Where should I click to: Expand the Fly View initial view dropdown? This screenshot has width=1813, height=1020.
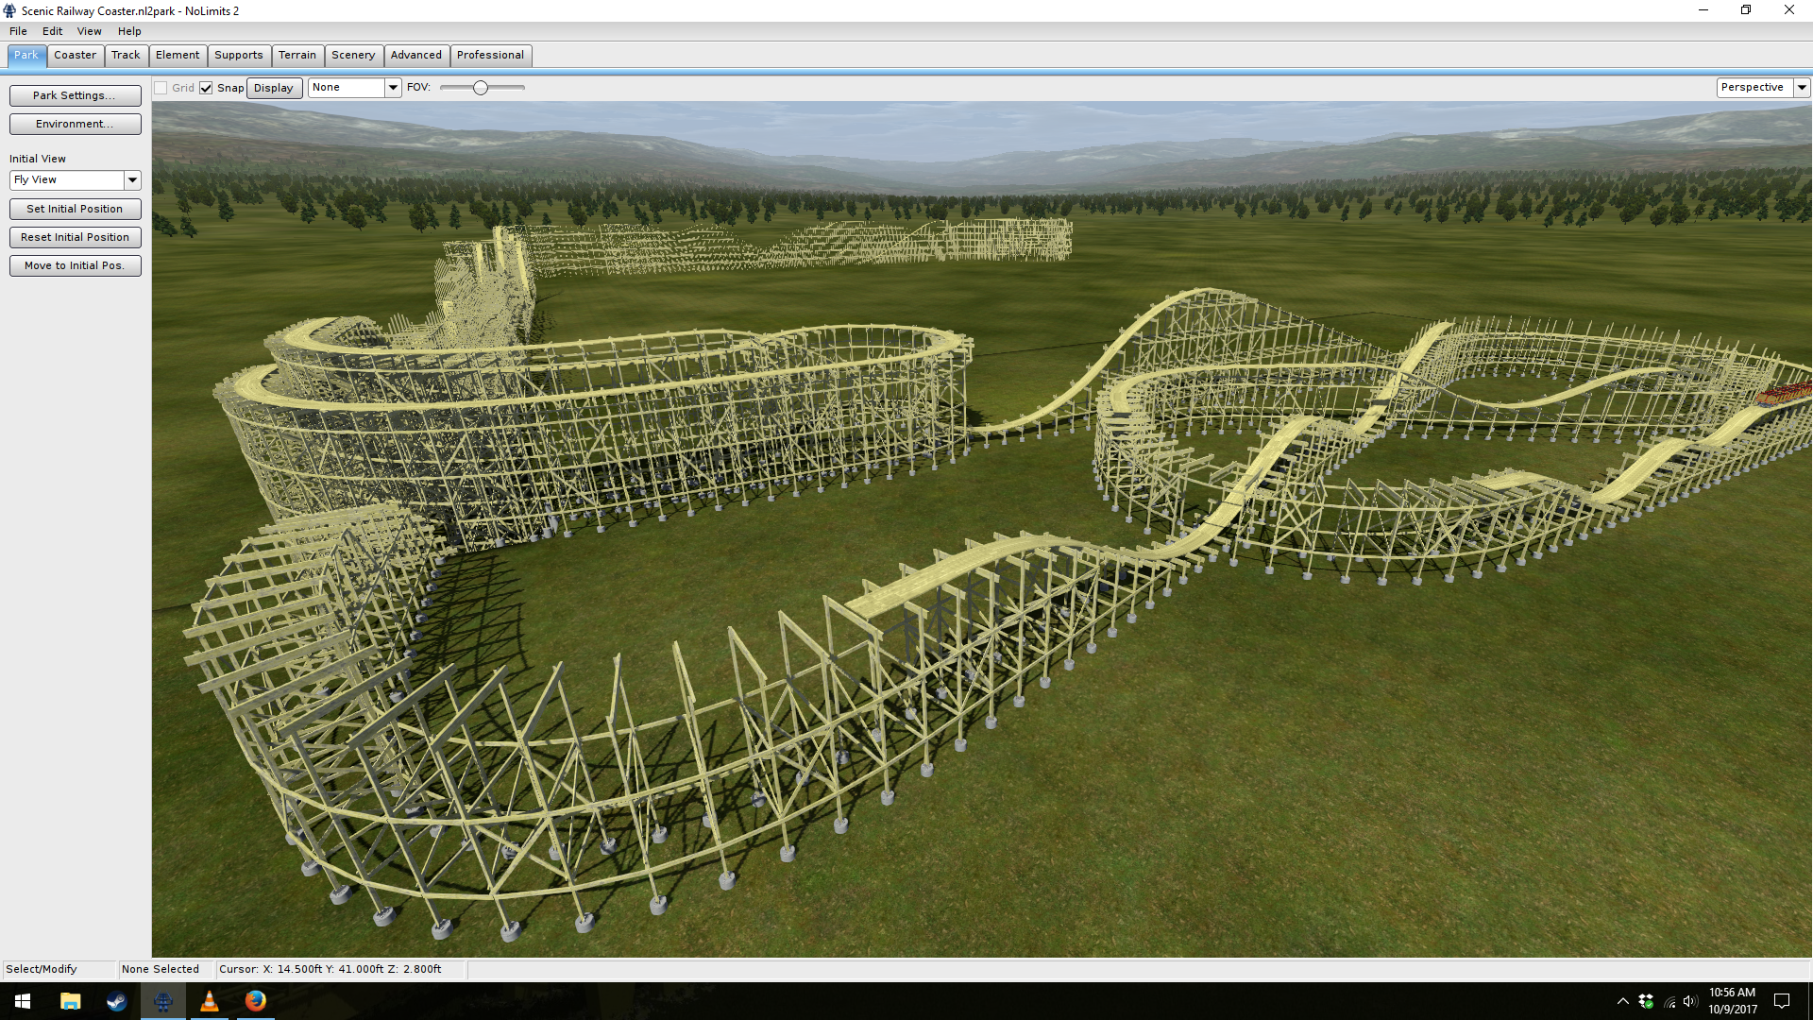[x=132, y=179]
